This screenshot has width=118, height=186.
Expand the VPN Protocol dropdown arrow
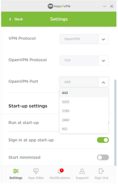click(103, 39)
